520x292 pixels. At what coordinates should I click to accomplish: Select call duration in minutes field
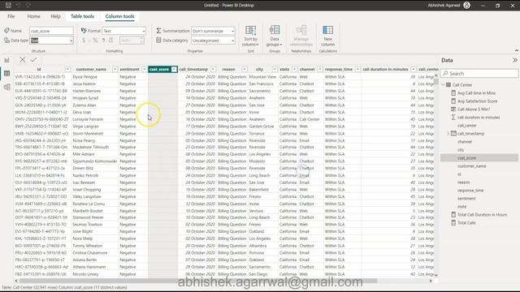pyautogui.click(x=479, y=118)
